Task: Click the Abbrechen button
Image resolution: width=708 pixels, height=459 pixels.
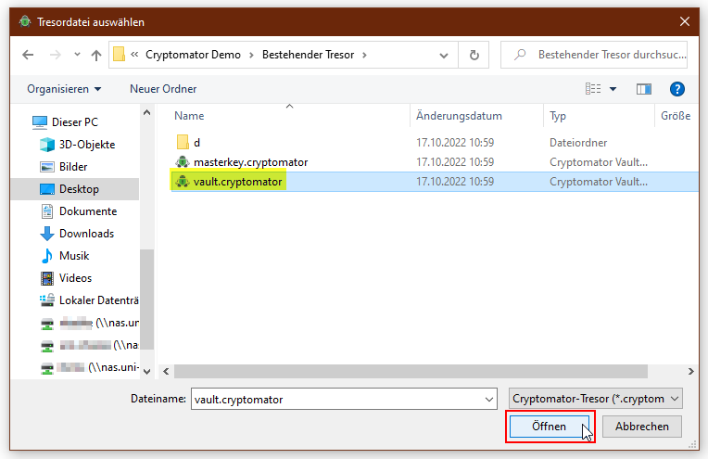Action: (x=641, y=427)
